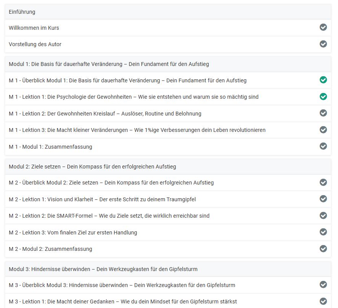Viewport: 338px width, 308px height.
Task: Click green checkmark for Überblick Modul 1
Action: pyautogui.click(x=323, y=80)
